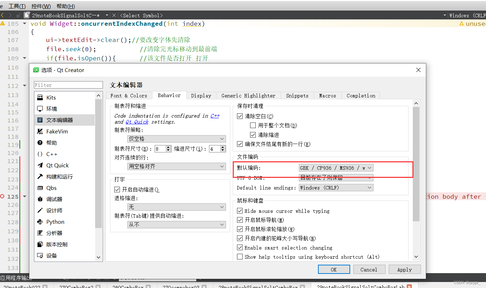This screenshot has height=288, width=486.
Task: Click the document file icon in editor toolbar
Action: (x=27, y=15)
